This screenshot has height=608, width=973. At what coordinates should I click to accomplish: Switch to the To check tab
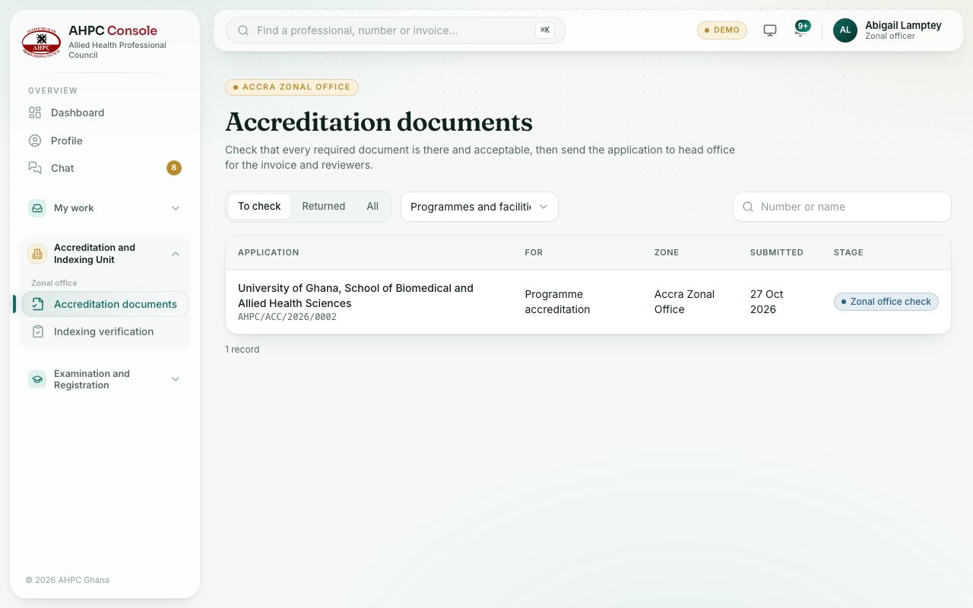(259, 206)
